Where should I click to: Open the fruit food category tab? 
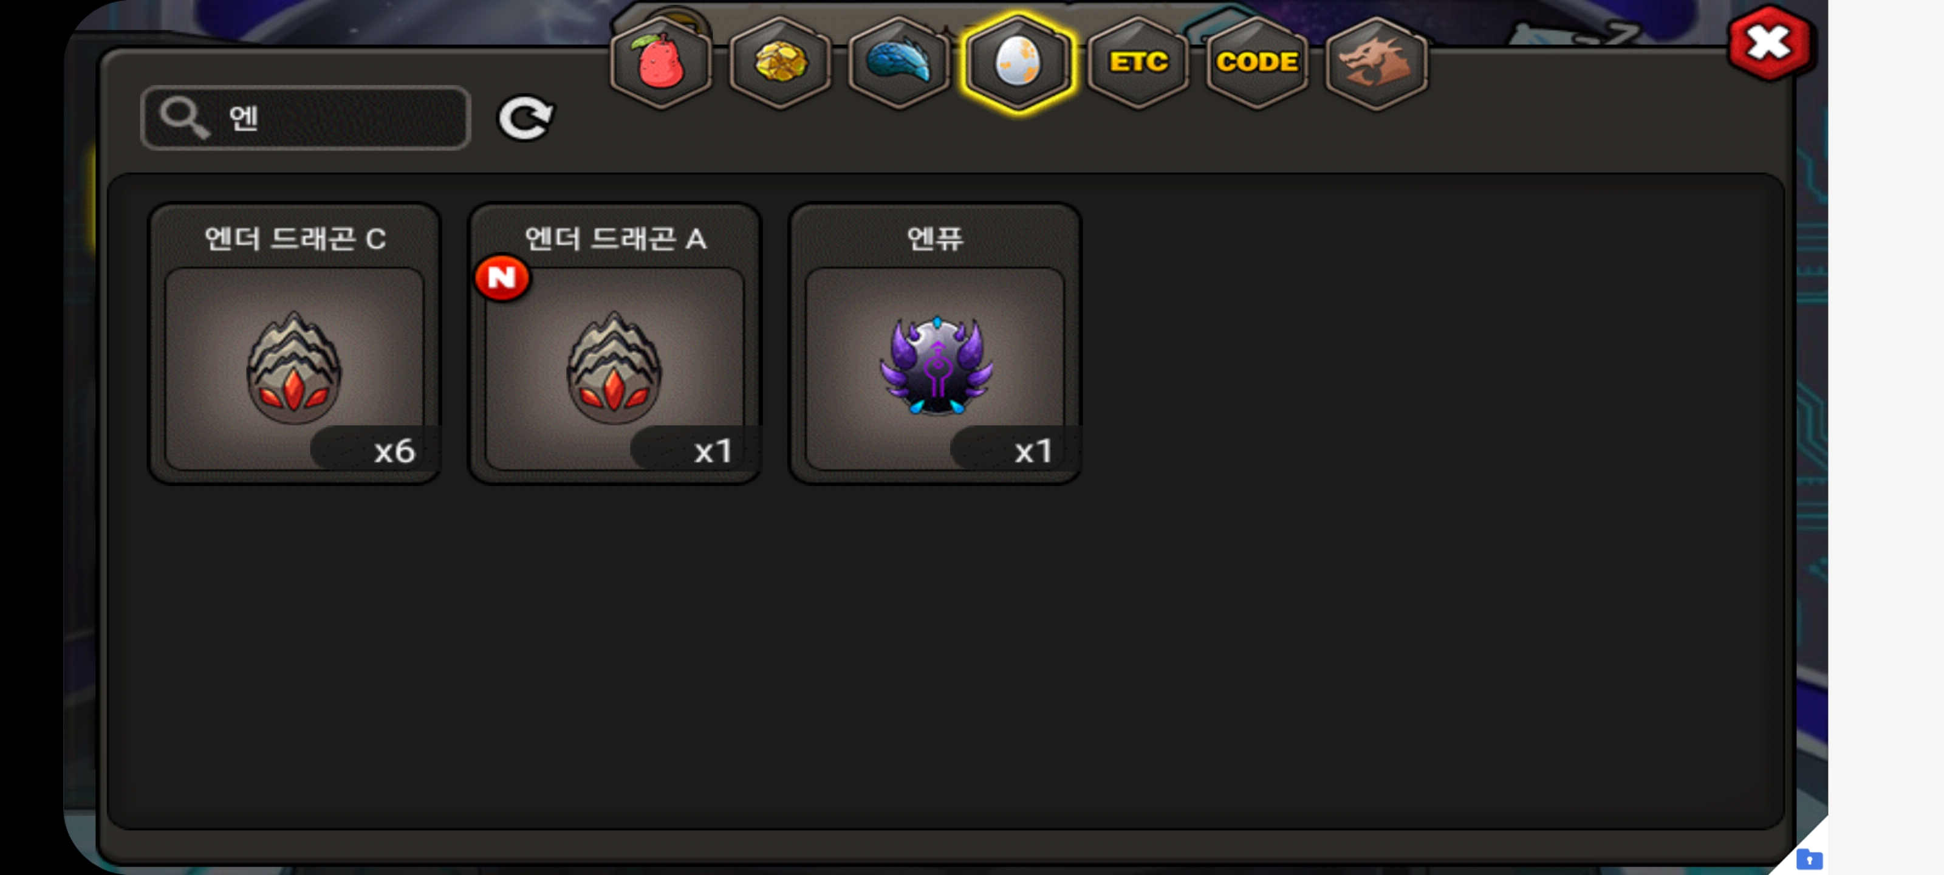tap(660, 62)
